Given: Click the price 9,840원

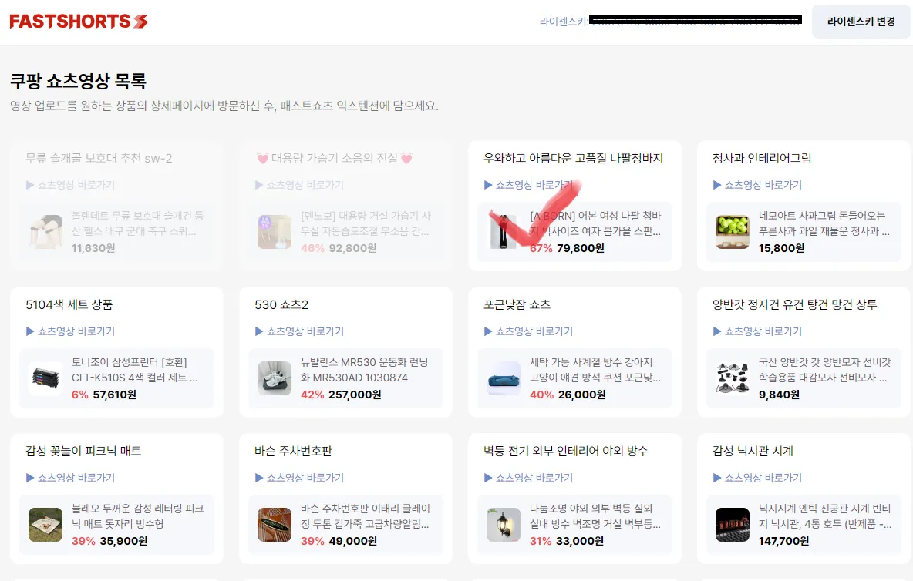Looking at the screenshot, I should [779, 395].
